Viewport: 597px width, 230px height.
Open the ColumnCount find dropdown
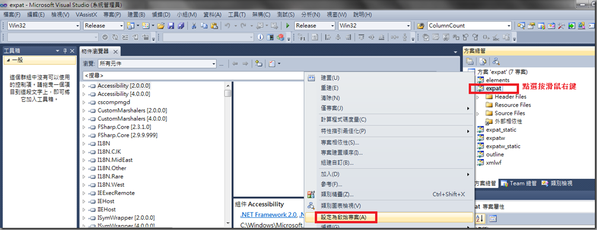point(510,26)
